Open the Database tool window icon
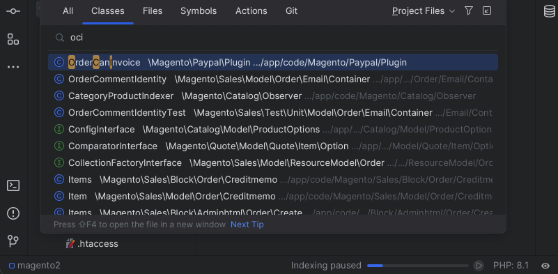This screenshot has width=558, height=274. [550, 11]
